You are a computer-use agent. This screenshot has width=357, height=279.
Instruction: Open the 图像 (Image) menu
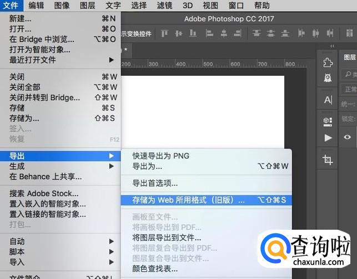coord(62,5)
